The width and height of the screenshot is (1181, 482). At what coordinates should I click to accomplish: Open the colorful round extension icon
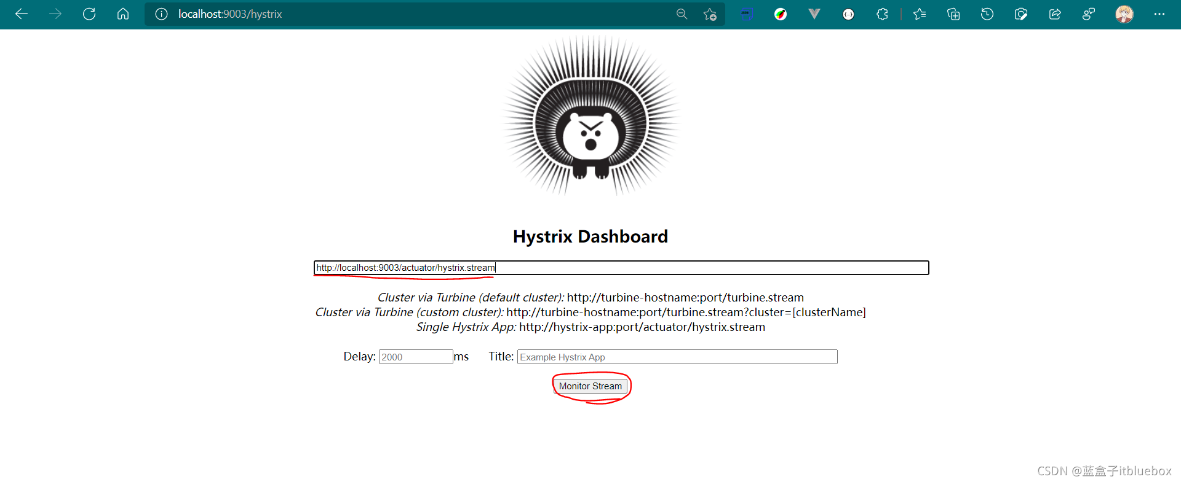tap(781, 14)
